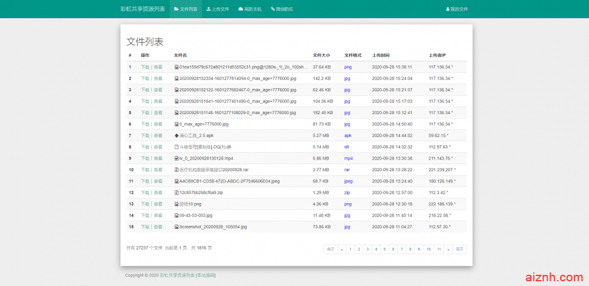Click 查看 for the row 9 mp4 file
Image resolution: width=589 pixels, height=286 pixels.
point(158,158)
